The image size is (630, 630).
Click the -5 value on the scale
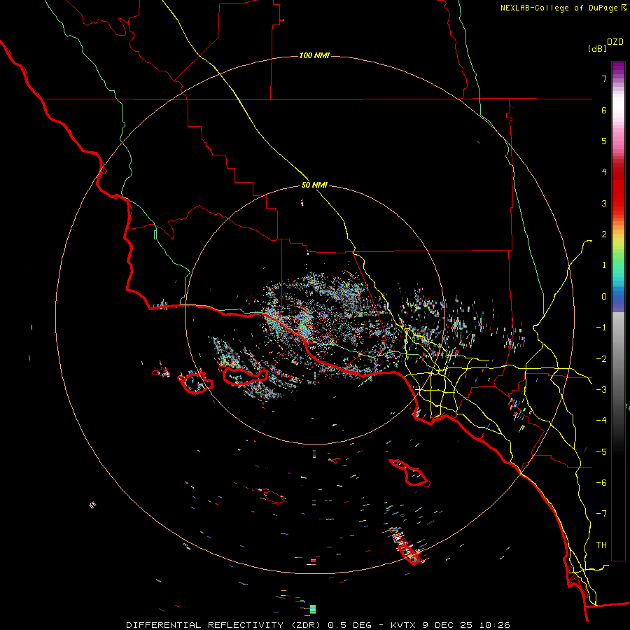(x=601, y=451)
